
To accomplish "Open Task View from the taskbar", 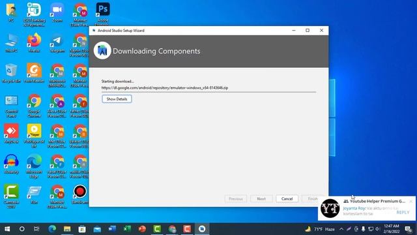I will click(x=36, y=229).
